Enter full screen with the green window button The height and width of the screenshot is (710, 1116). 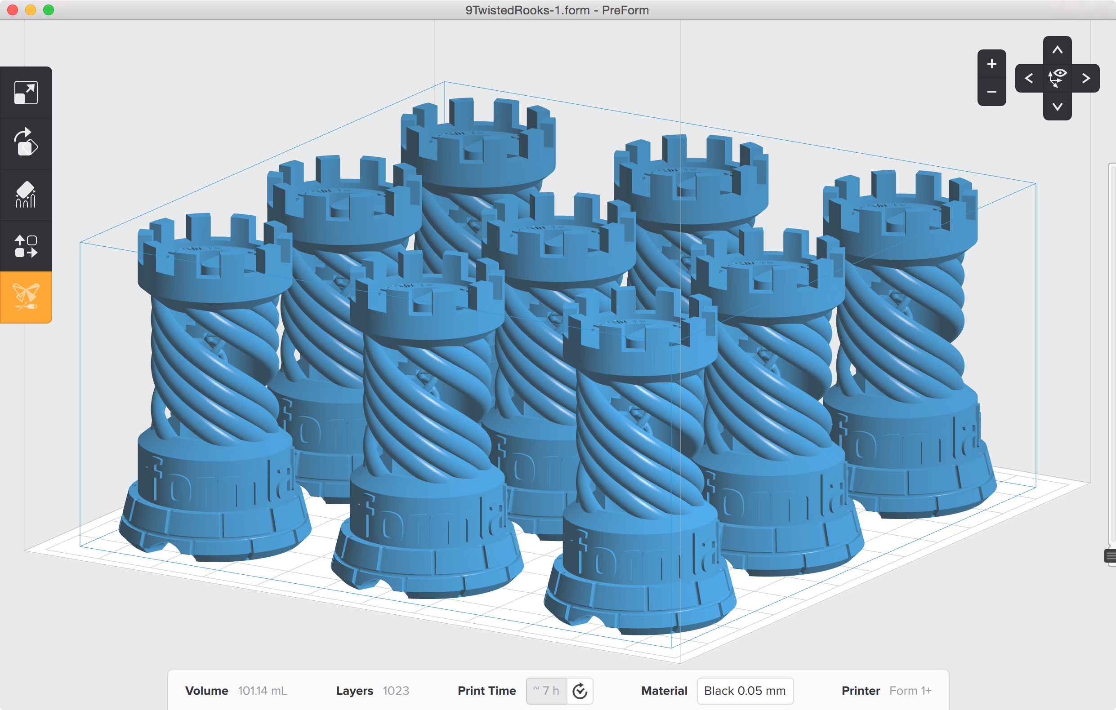[48, 10]
